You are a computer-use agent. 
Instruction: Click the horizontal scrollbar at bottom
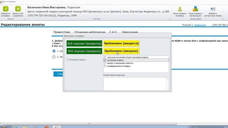pyautogui.click(x=89, y=124)
